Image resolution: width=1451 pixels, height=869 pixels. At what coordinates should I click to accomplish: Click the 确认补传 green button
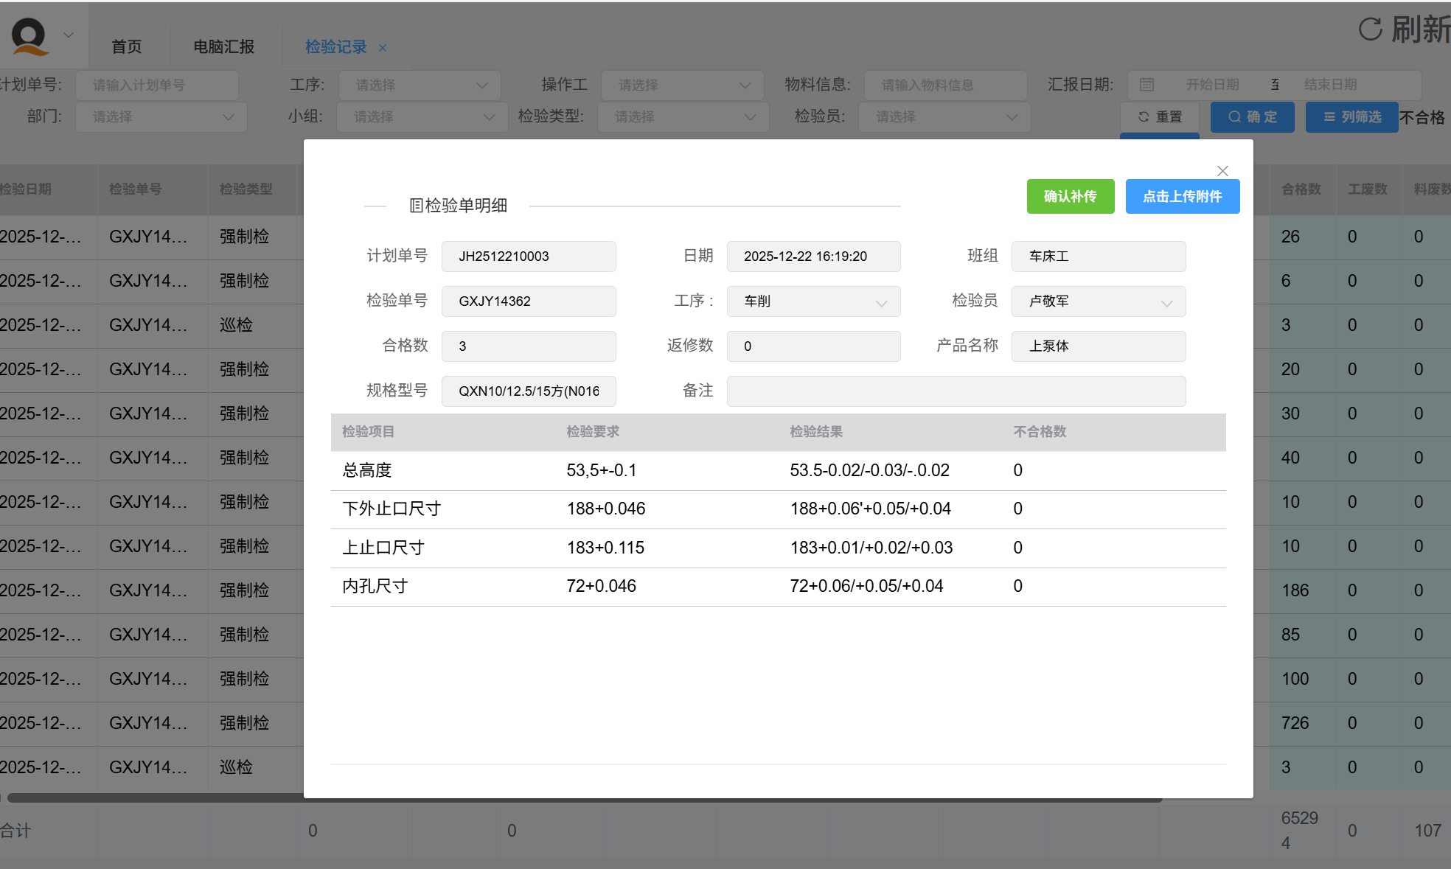tap(1070, 197)
